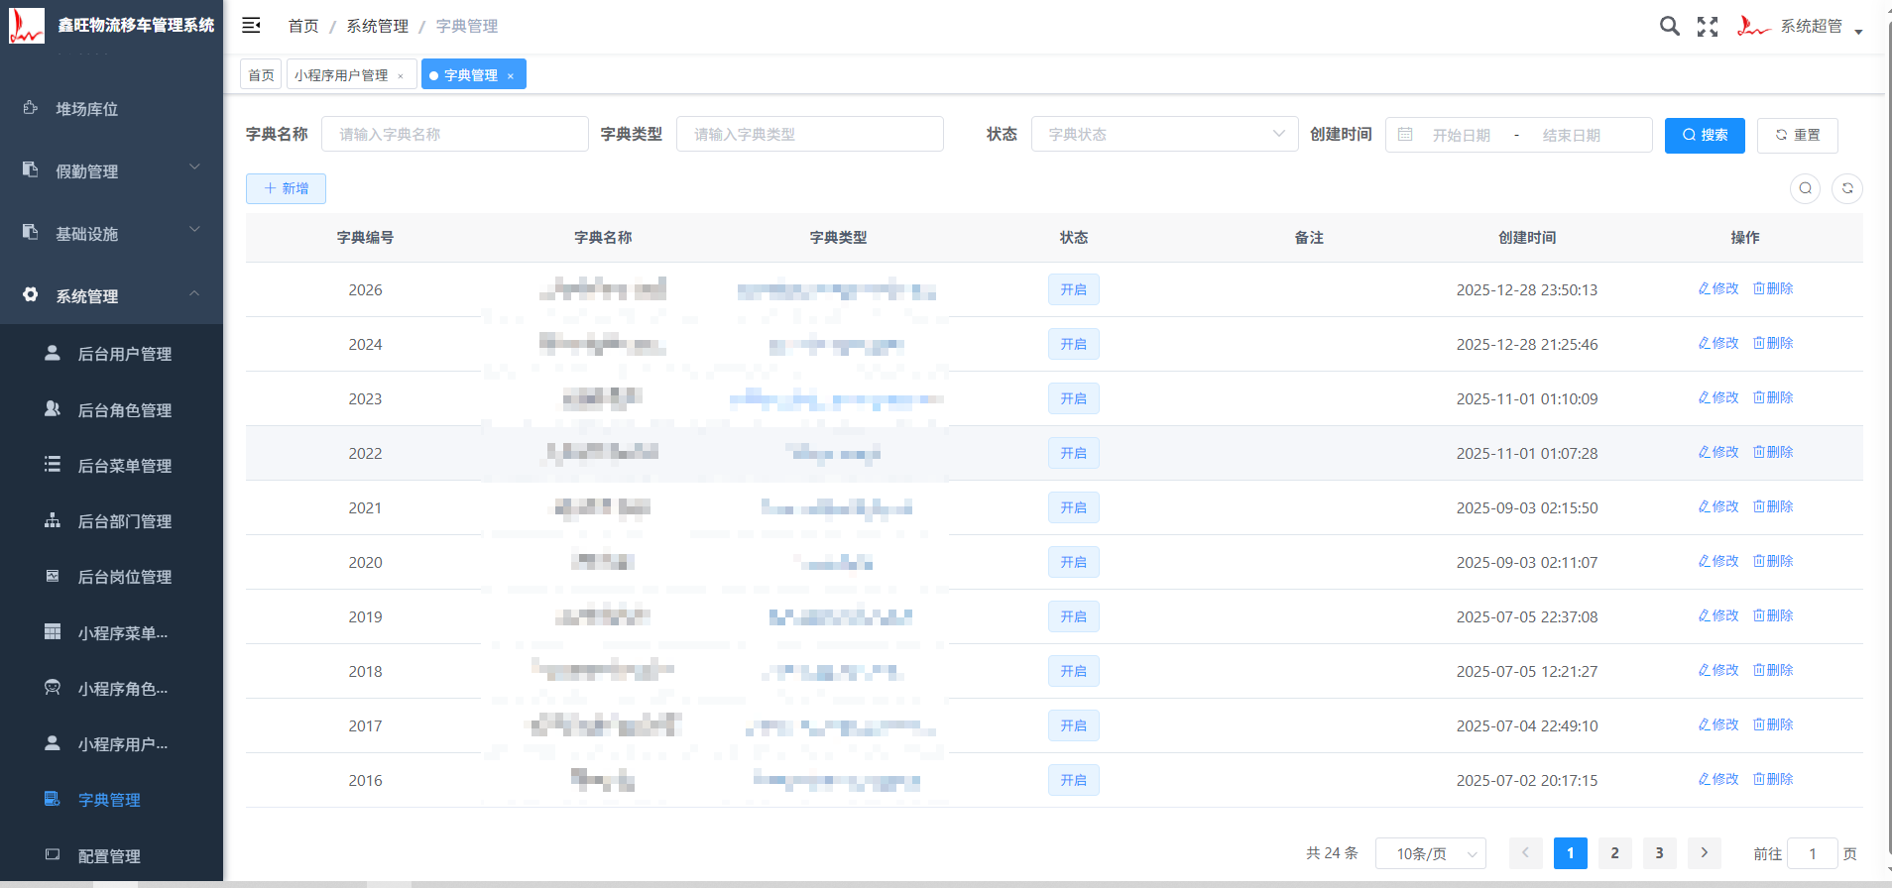Image resolution: width=1892 pixels, height=888 pixels.
Task: Open the 字典状态 dropdown
Action: (1165, 134)
